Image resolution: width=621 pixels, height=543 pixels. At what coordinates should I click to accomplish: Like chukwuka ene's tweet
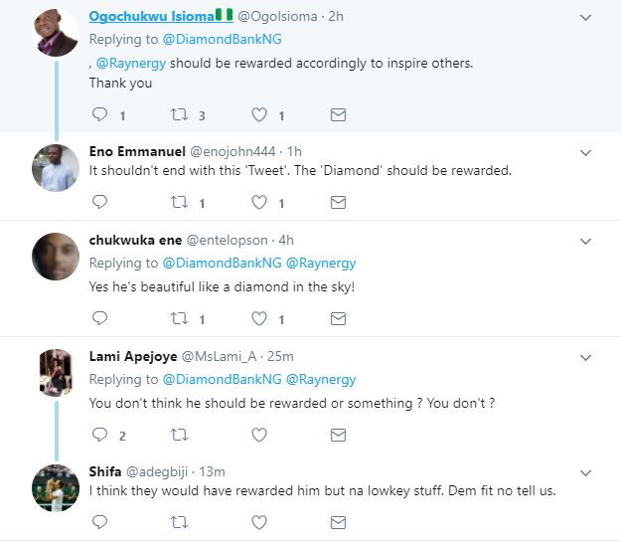[x=258, y=319]
